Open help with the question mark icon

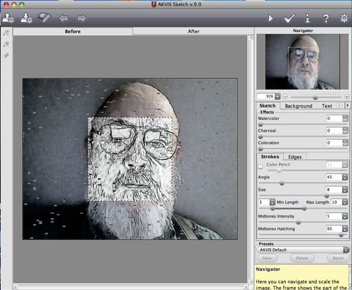[x=326, y=18]
